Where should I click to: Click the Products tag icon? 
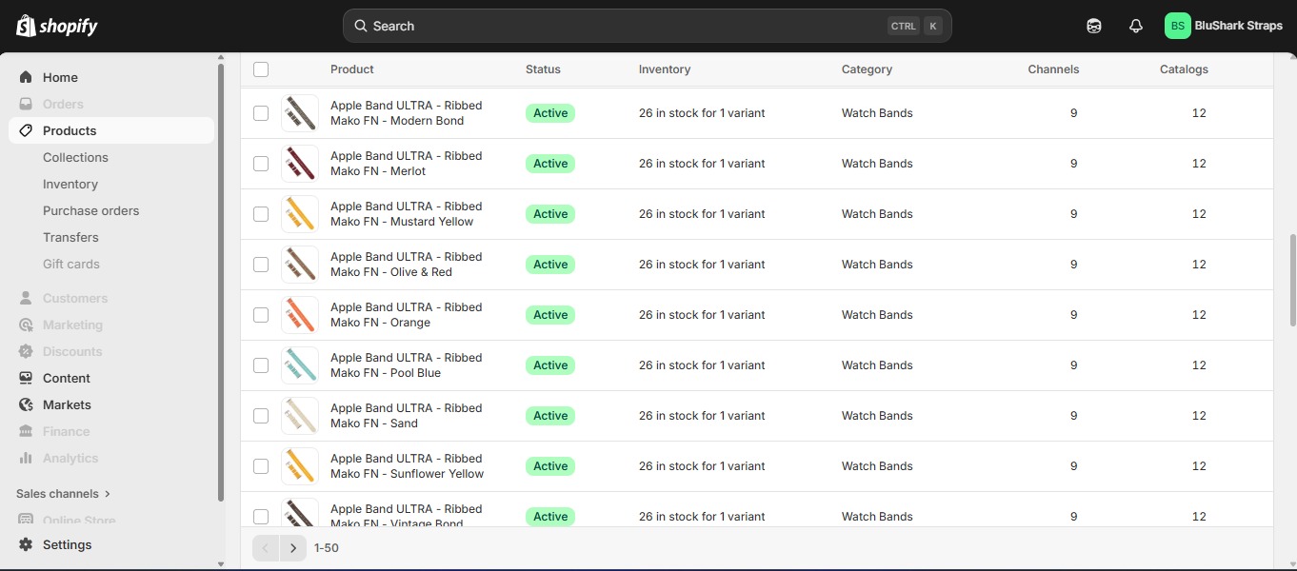tap(26, 130)
